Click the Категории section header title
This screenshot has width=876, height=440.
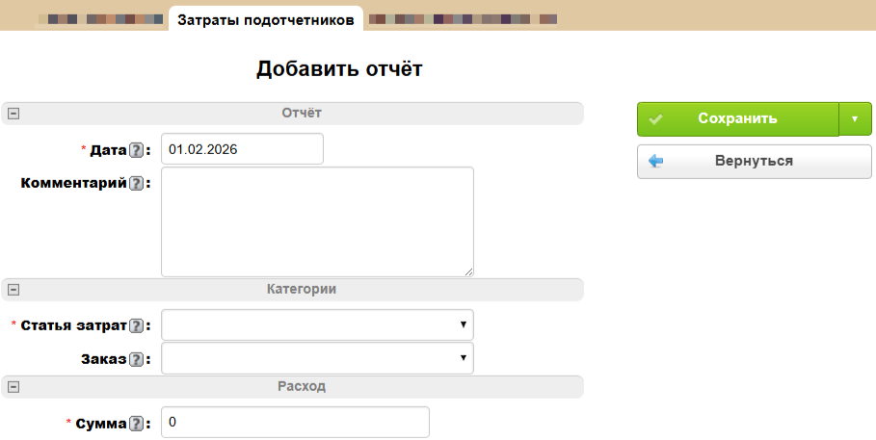click(x=302, y=289)
